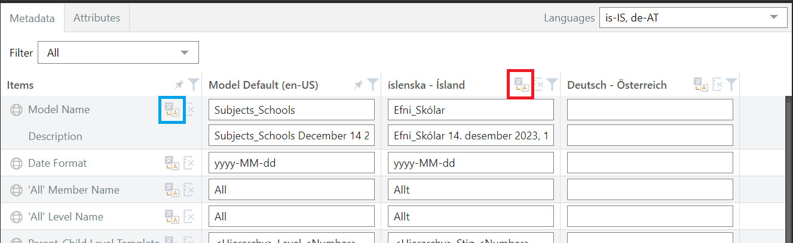Click translate icon in Deutsch - Österreich header

tap(701, 85)
